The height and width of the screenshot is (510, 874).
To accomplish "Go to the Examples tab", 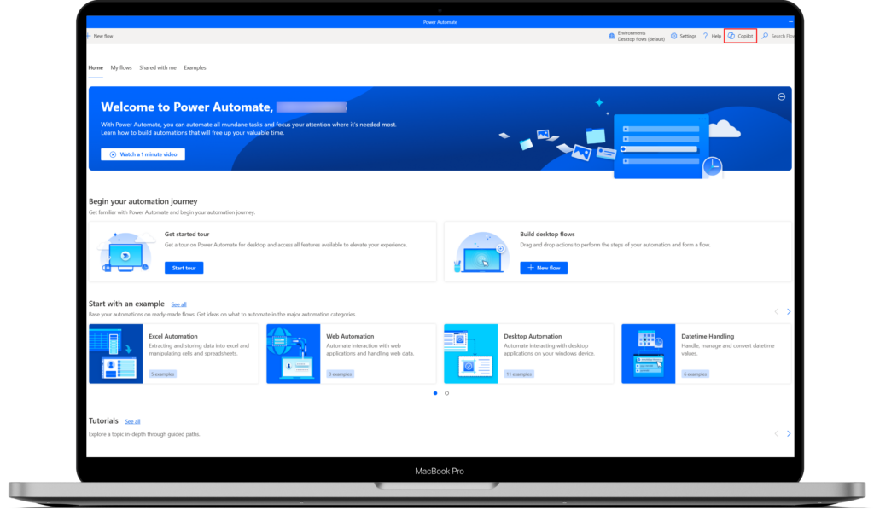I will coord(195,67).
